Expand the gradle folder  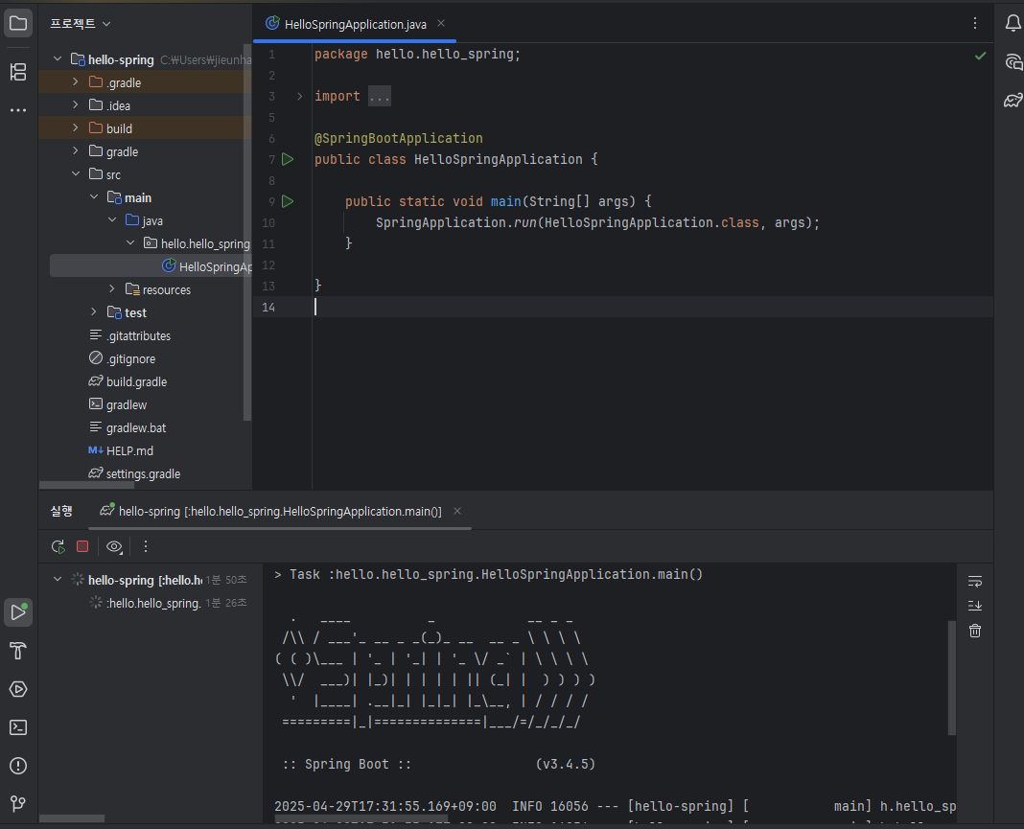tap(76, 150)
